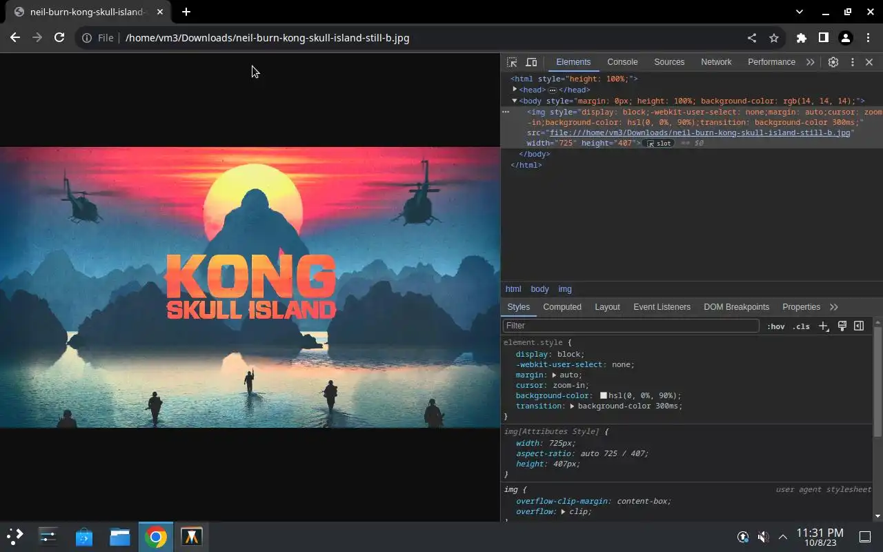
Task: Open the Event Listeners tab
Action: (662, 307)
